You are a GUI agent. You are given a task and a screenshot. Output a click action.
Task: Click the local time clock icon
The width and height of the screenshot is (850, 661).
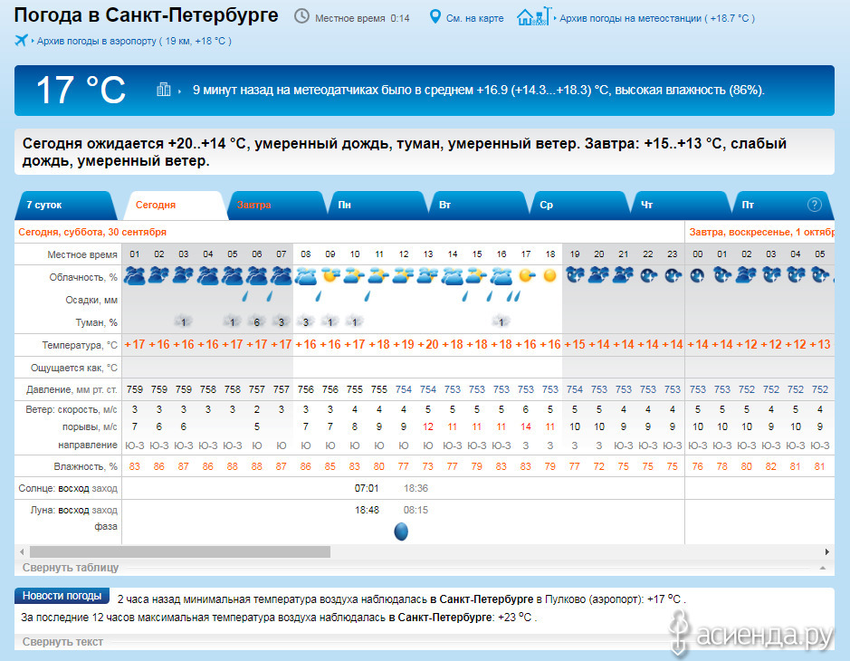pyautogui.click(x=301, y=17)
